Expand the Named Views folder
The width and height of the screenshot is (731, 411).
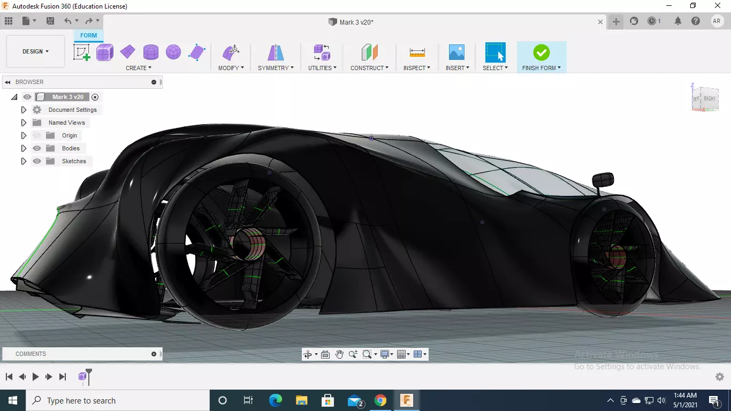point(24,123)
